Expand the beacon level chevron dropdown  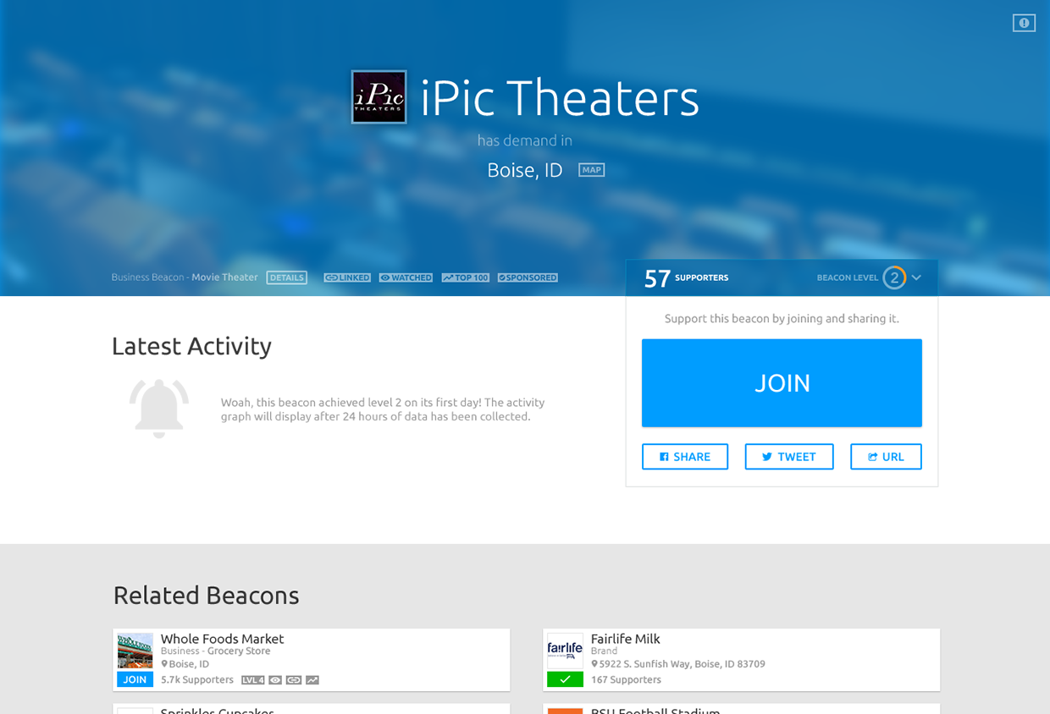[916, 277]
